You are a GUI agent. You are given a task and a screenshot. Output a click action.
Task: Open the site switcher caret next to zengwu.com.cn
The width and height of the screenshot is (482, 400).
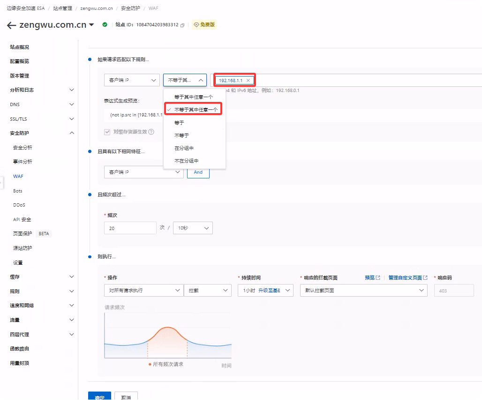[91, 25]
